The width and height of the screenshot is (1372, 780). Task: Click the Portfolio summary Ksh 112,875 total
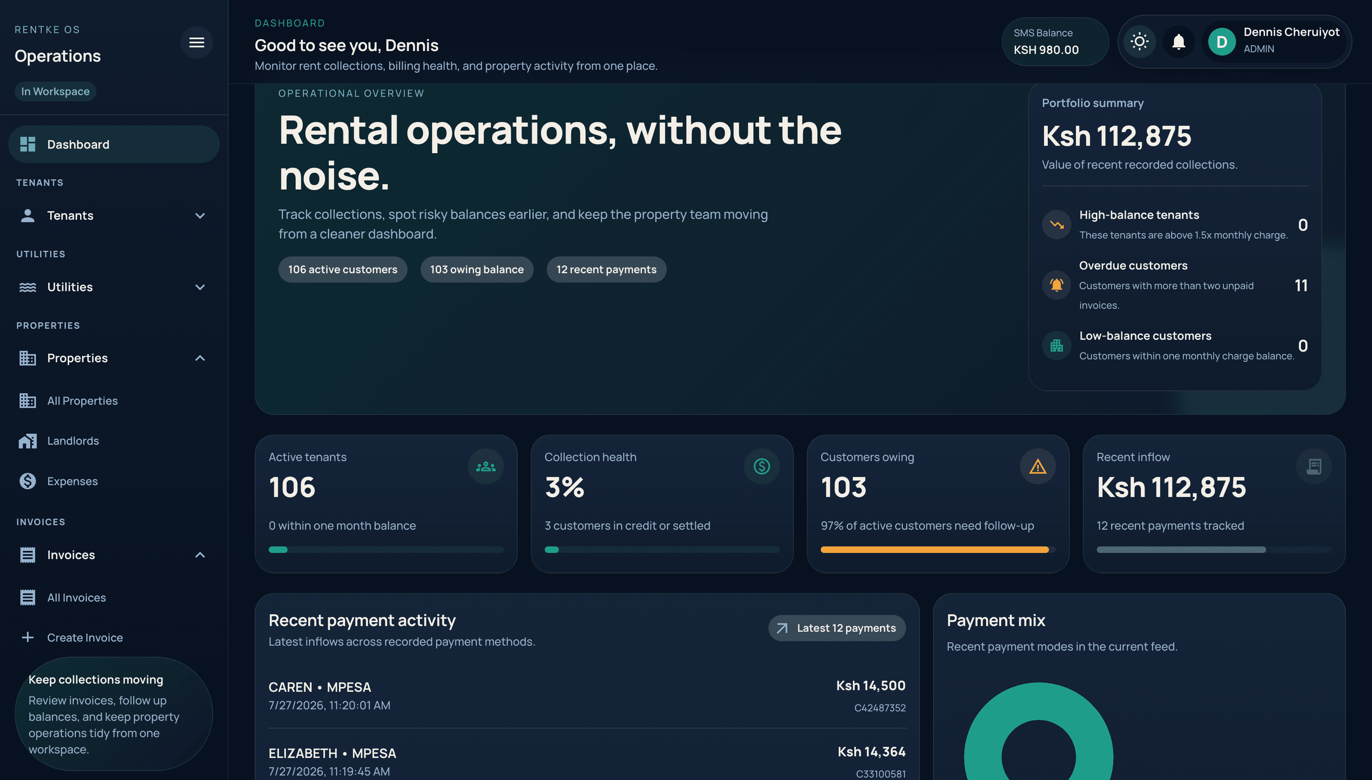pos(1116,136)
